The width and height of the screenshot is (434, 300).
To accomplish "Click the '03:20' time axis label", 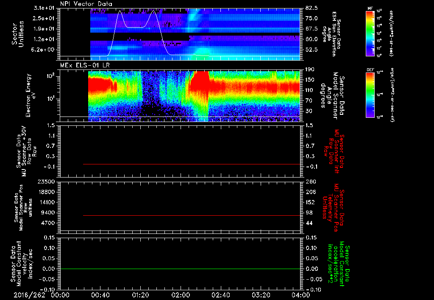I will [261, 295].
